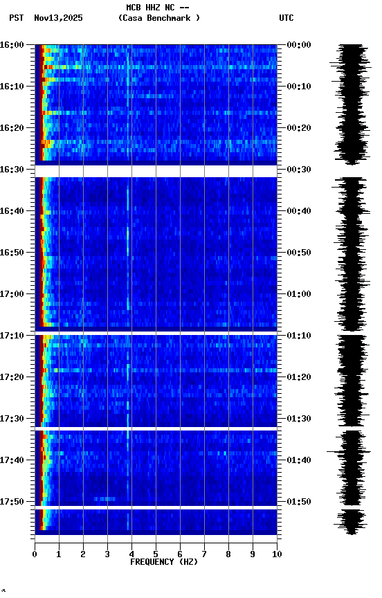Click the '7' frequency axis tick label

coord(204,554)
